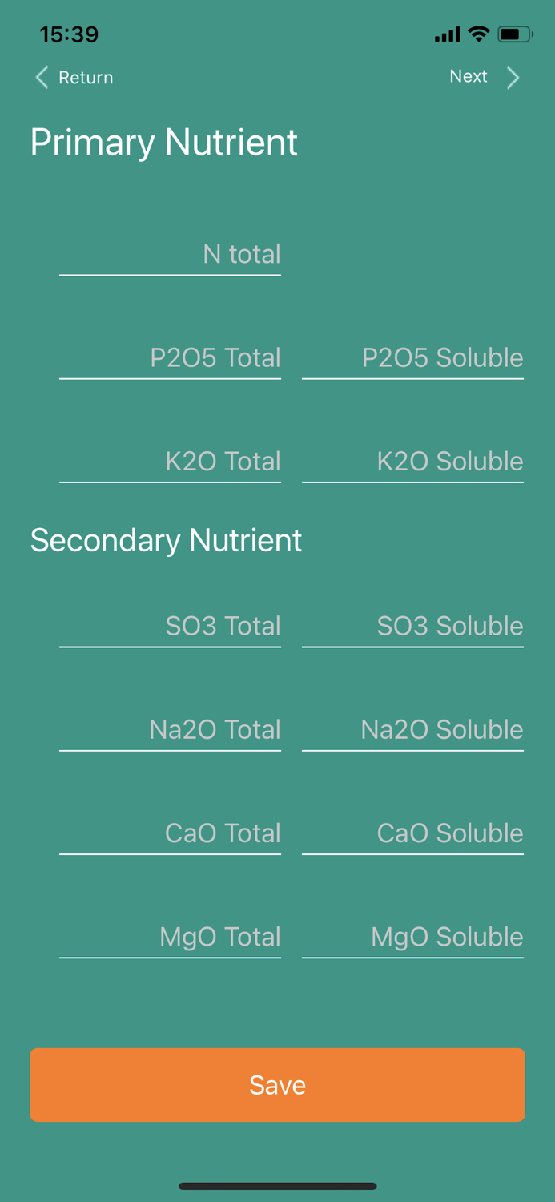555x1202 pixels.
Task: Tap the K2O Soluble input field
Action: click(x=412, y=462)
